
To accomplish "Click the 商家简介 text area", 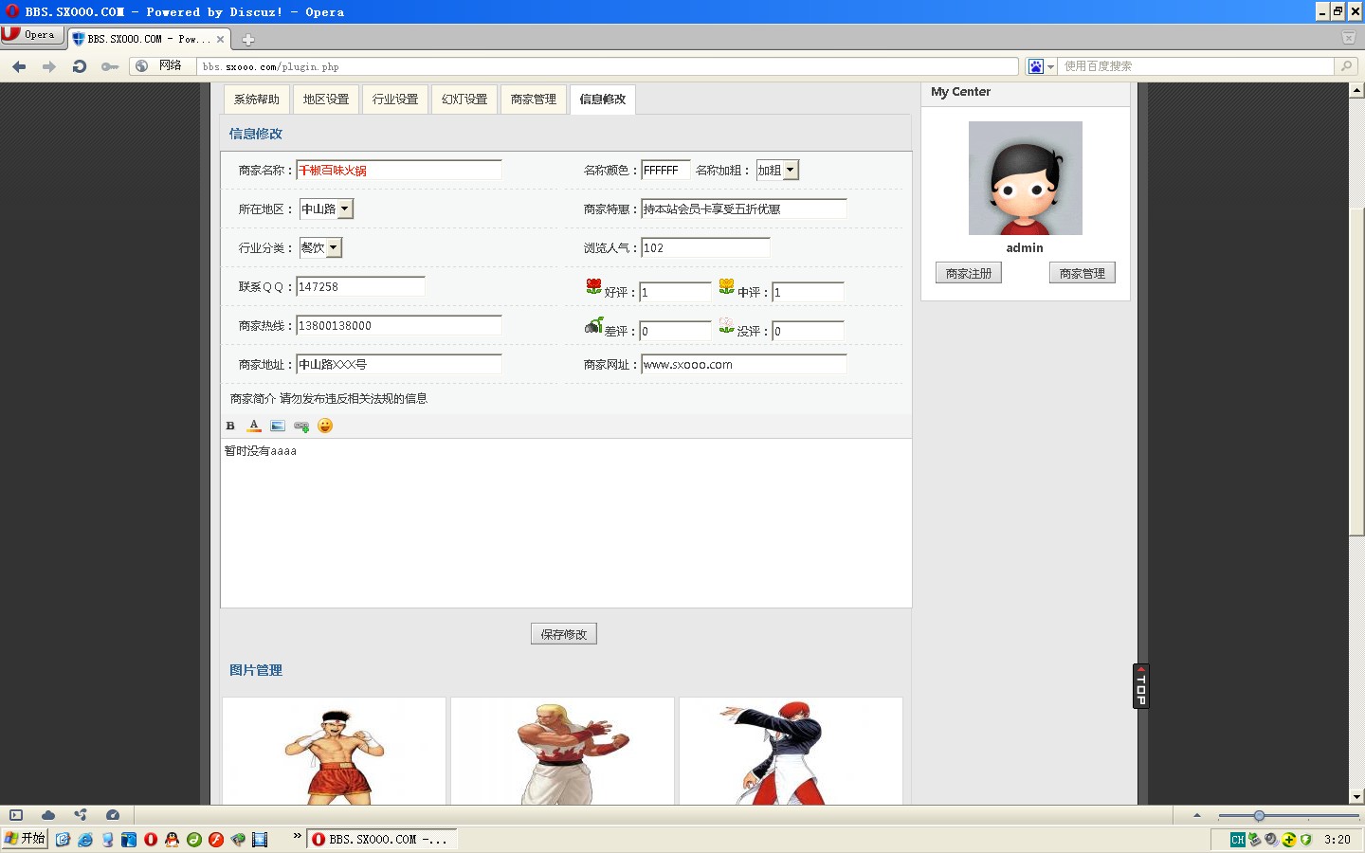I will pyautogui.click(x=566, y=522).
